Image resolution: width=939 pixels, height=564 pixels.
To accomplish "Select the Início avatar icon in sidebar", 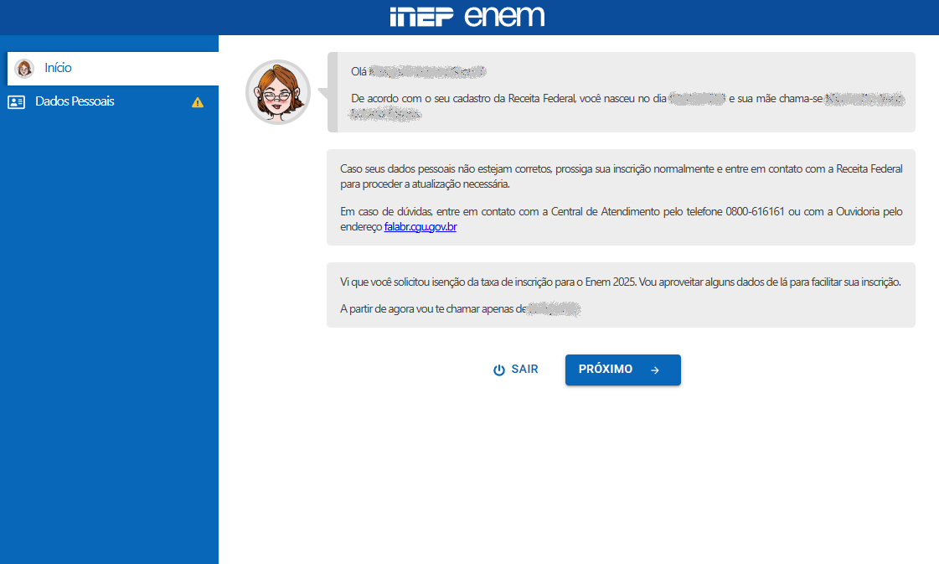I will pyautogui.click(x=23, y=68).
